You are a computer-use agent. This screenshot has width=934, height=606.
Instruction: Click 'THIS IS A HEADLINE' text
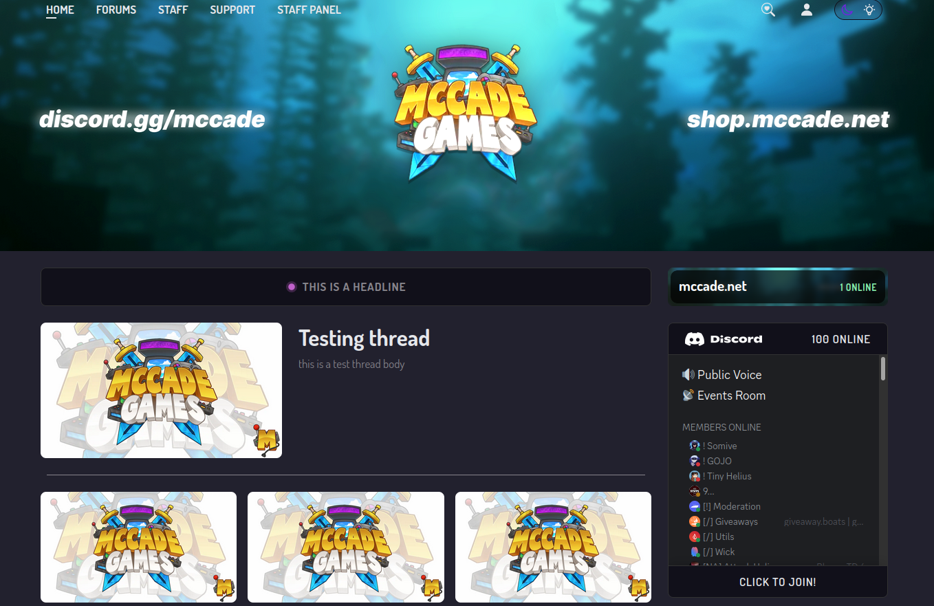(354, 287)
